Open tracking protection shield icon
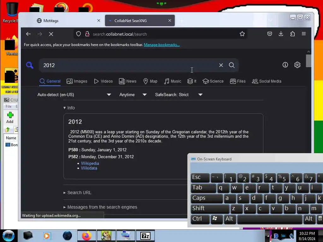The width and height of the screenshot is (323, 242). coord(79,34)
